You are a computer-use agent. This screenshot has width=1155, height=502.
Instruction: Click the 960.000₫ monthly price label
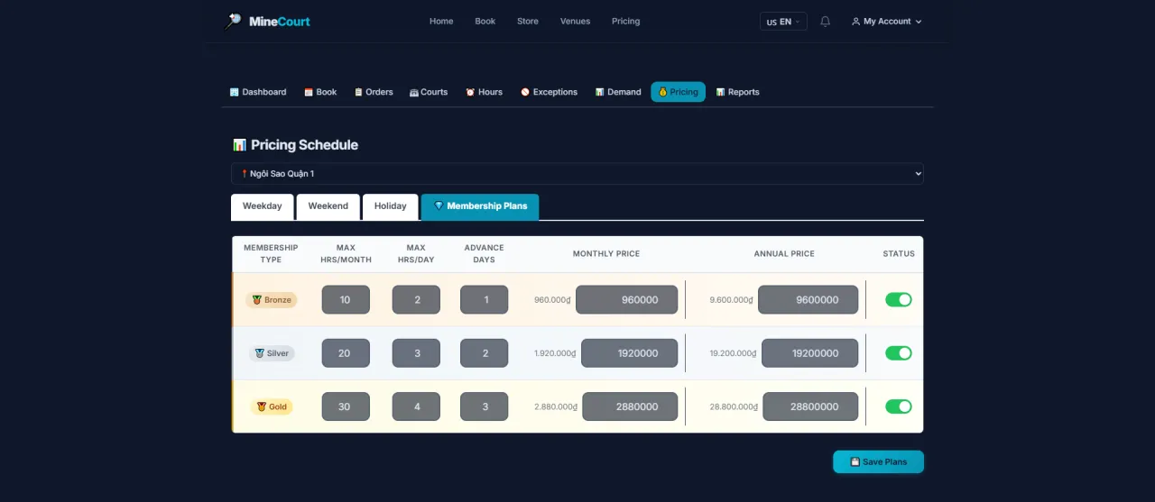552,300
